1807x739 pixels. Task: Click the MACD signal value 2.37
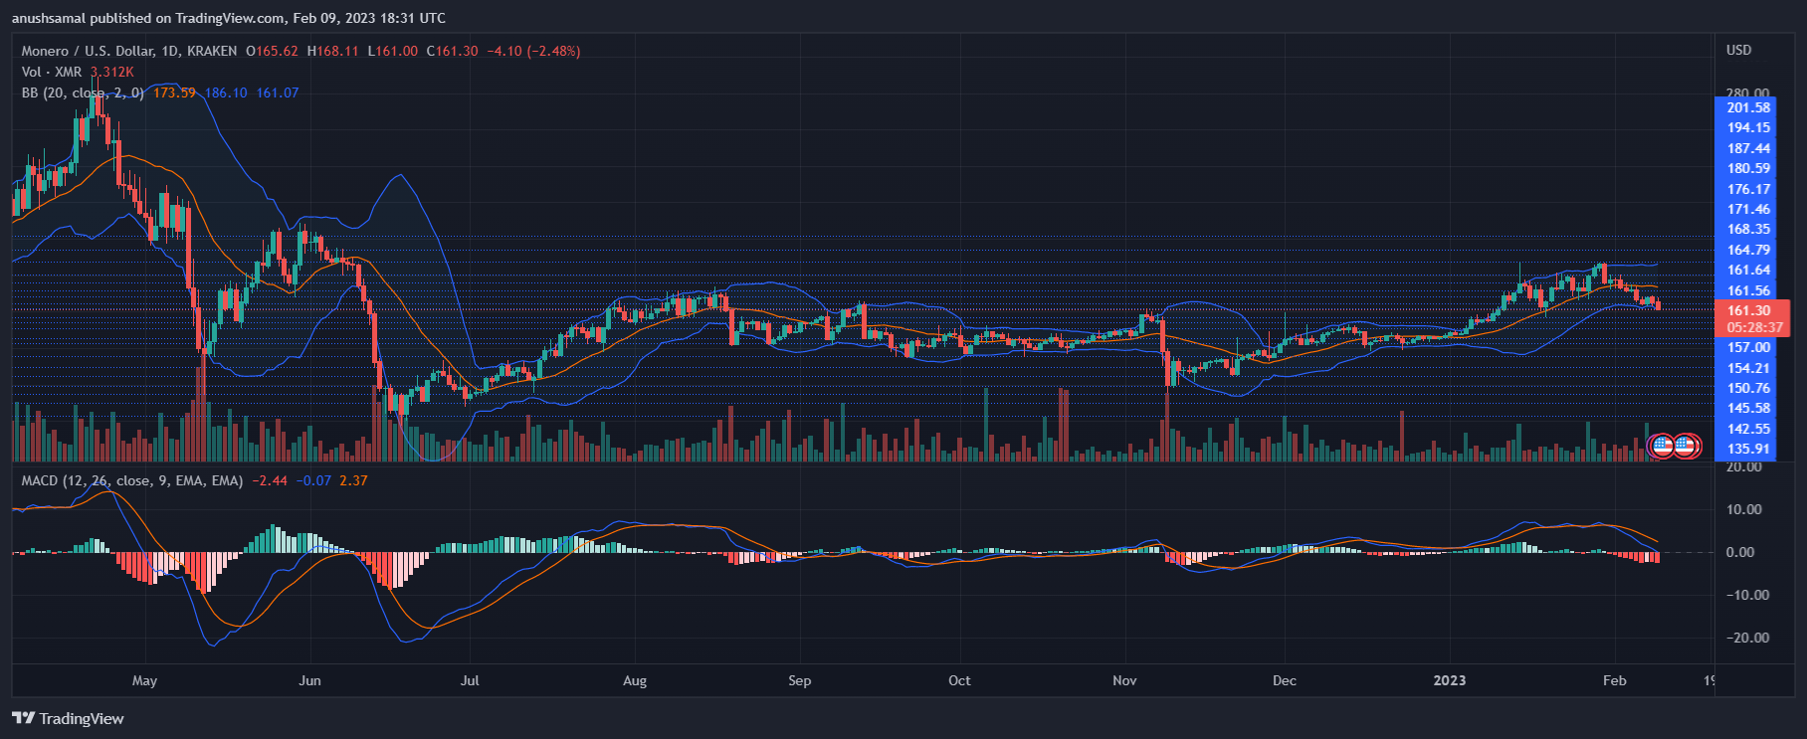tap(353, 480)
